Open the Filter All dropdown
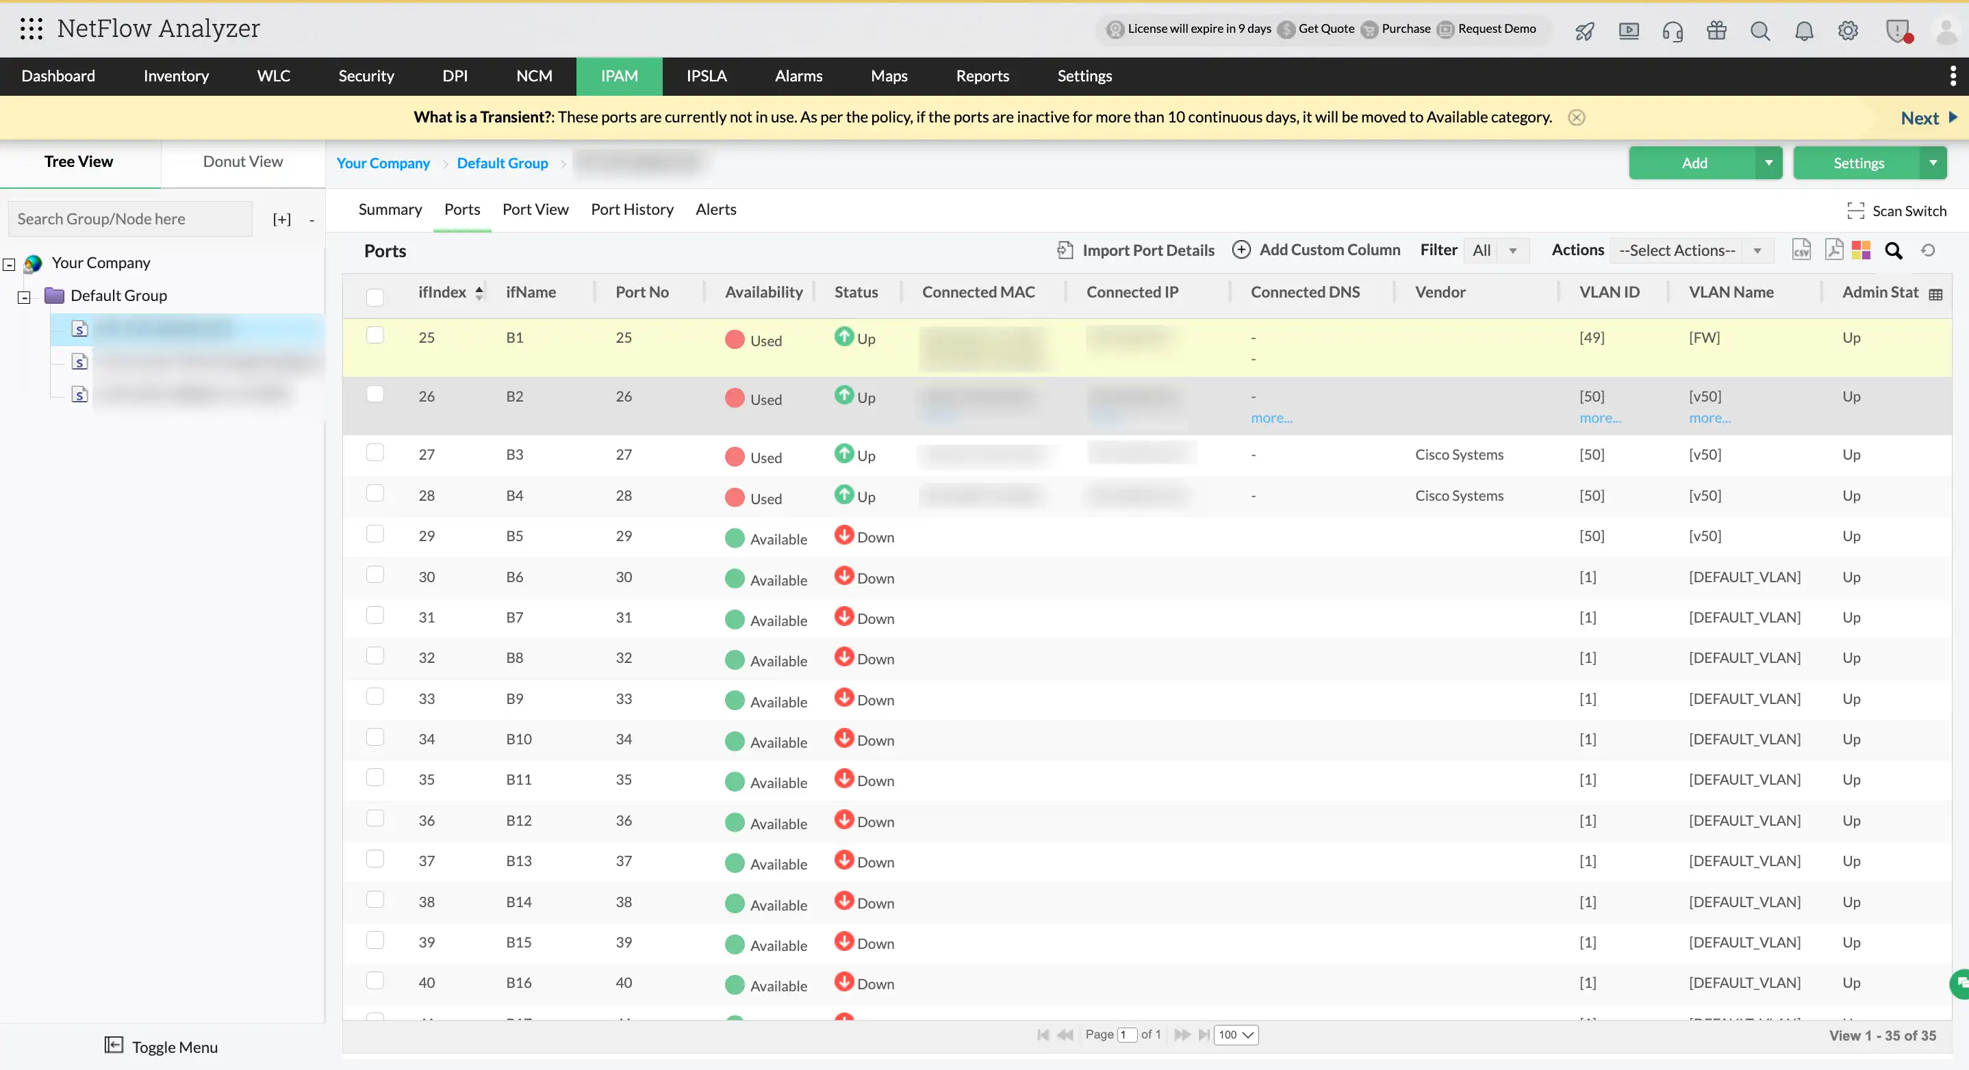1969x1070 pixels. click(1496, 250)
